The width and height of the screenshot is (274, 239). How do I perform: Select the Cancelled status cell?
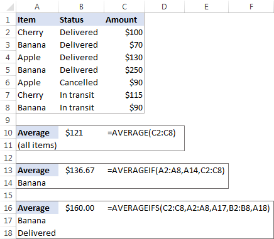[x=81, y=82]
